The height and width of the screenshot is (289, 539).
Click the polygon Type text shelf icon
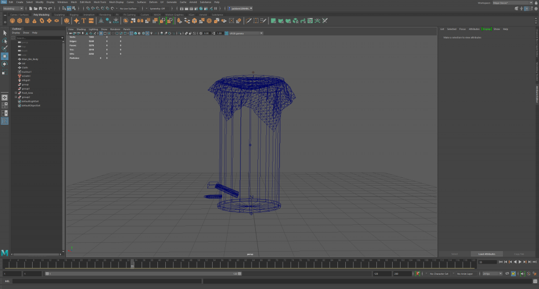pyautogui.click(x=83, y=21)
